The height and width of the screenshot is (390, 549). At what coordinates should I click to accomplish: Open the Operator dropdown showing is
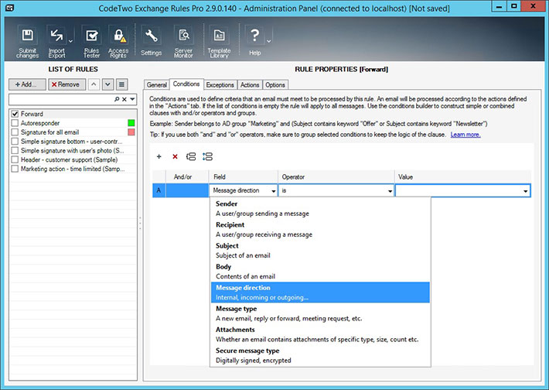tap(336, 190)
